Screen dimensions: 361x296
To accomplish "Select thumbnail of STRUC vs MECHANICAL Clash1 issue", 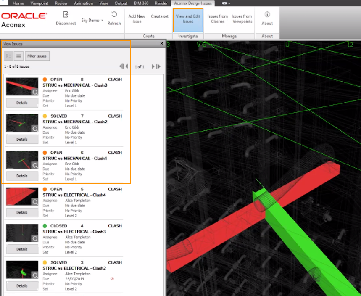I will tap(22, 160).
